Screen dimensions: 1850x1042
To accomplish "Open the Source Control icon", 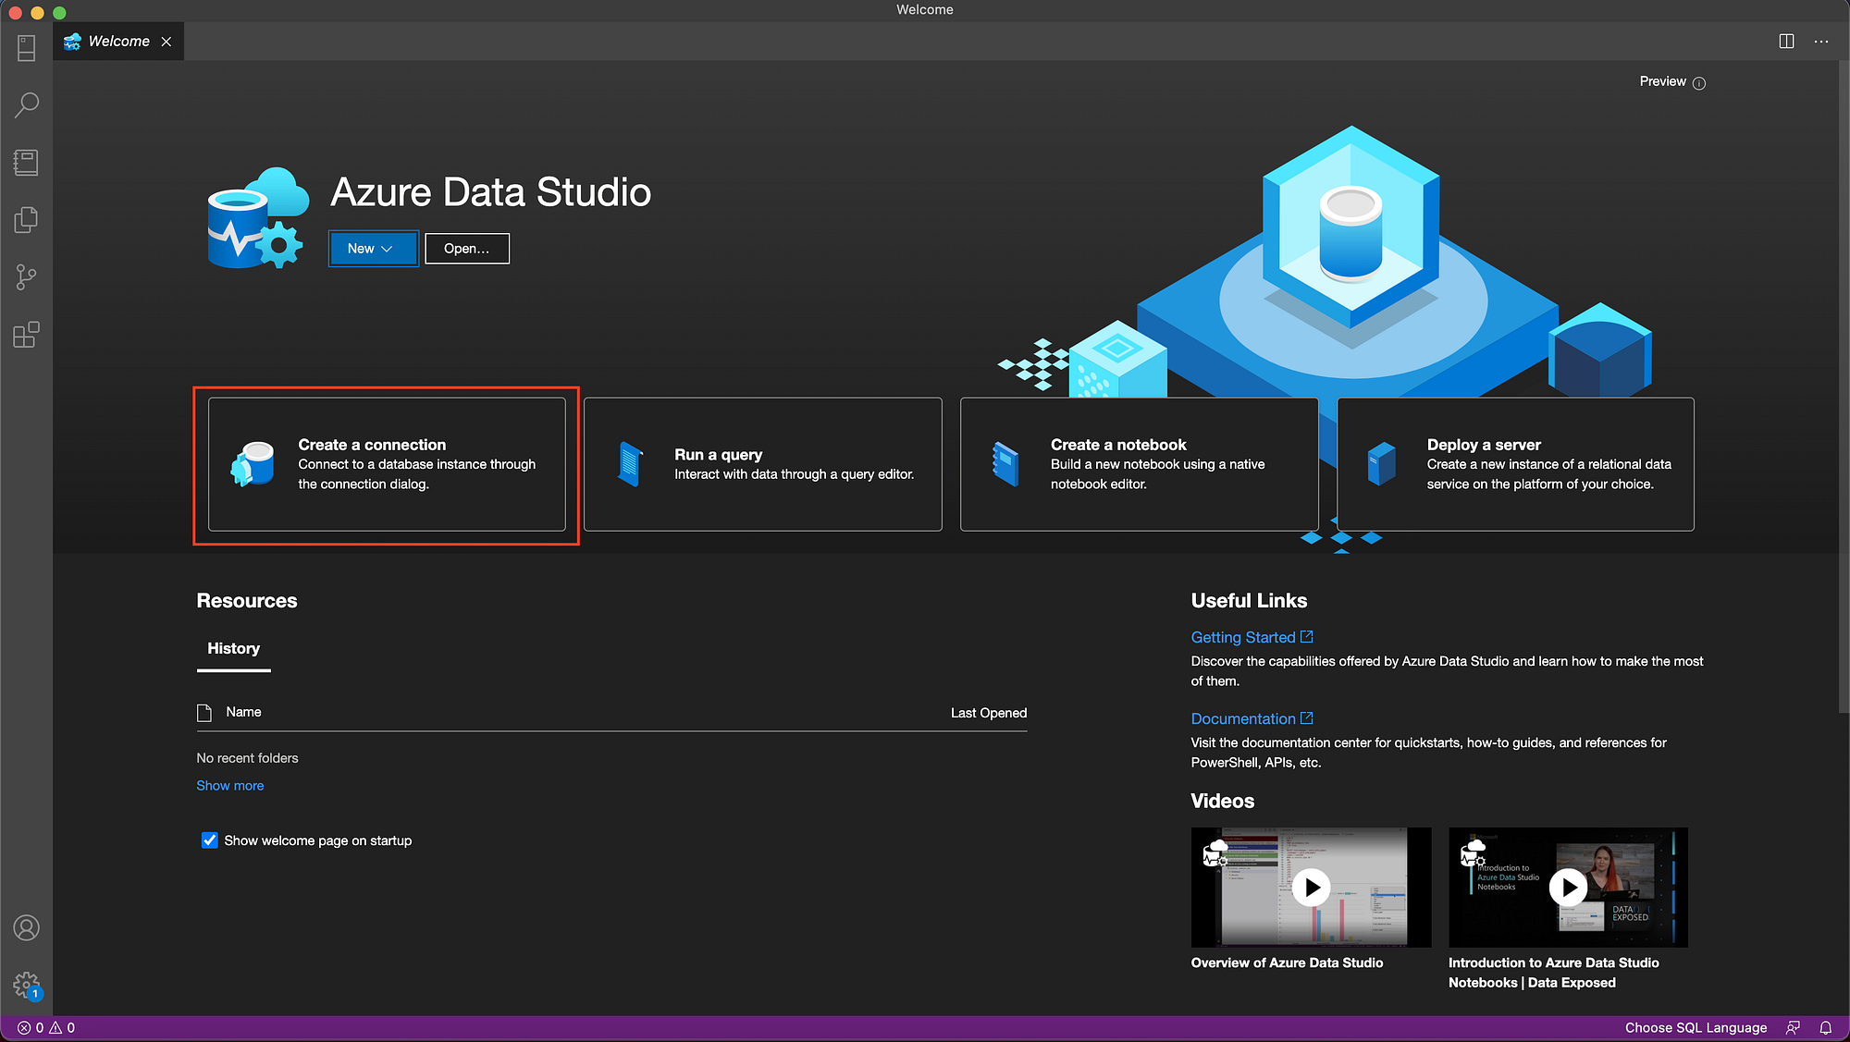I will (26, 277).
